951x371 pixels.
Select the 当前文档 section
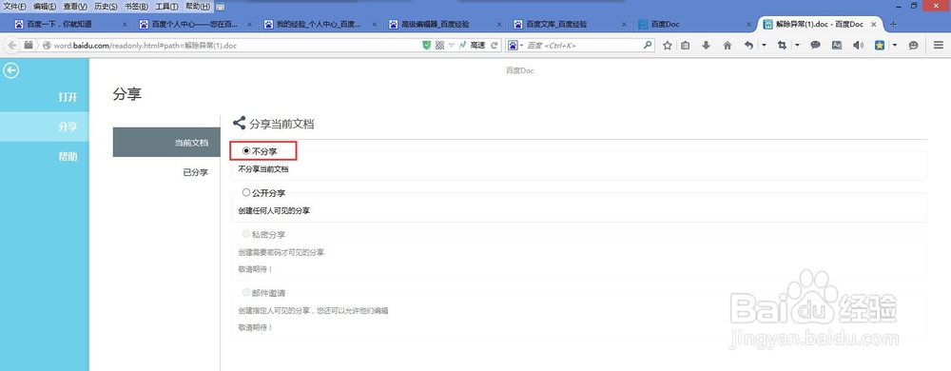(166, 143)
